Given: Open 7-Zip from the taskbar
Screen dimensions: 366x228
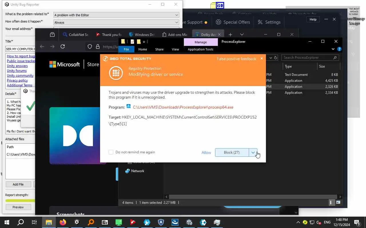Looking at the screenshot, I should [105, 222].
